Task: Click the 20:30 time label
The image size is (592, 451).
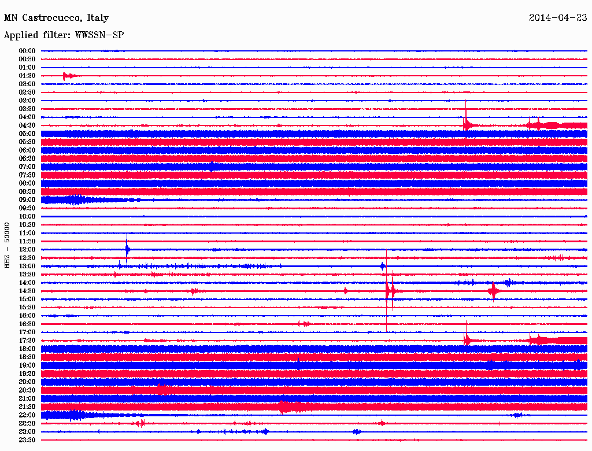Action: (27, 390)
